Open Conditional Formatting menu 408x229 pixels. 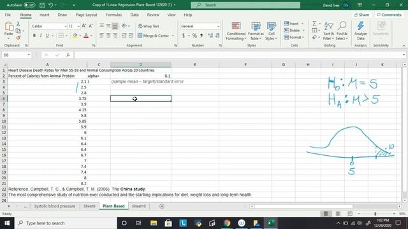(236, 31)
